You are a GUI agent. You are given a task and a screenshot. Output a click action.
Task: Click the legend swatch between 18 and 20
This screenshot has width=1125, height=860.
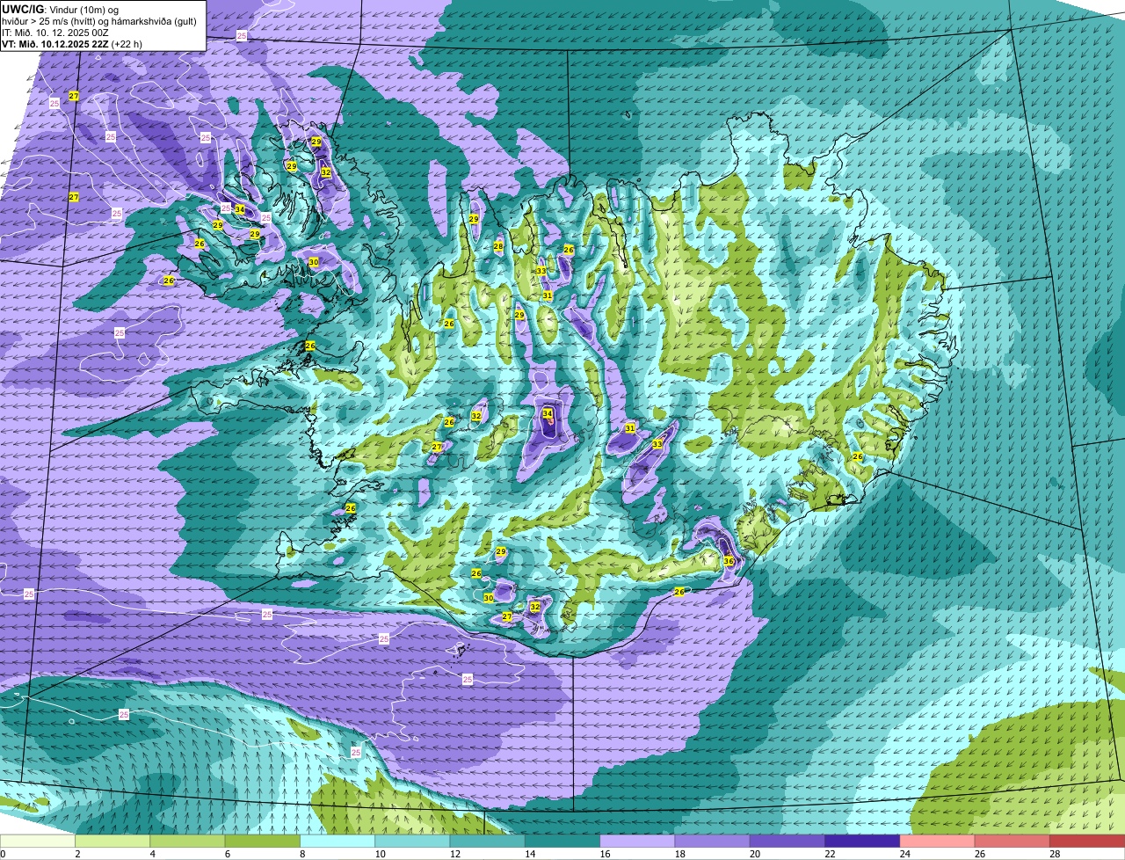click(713, 842)
